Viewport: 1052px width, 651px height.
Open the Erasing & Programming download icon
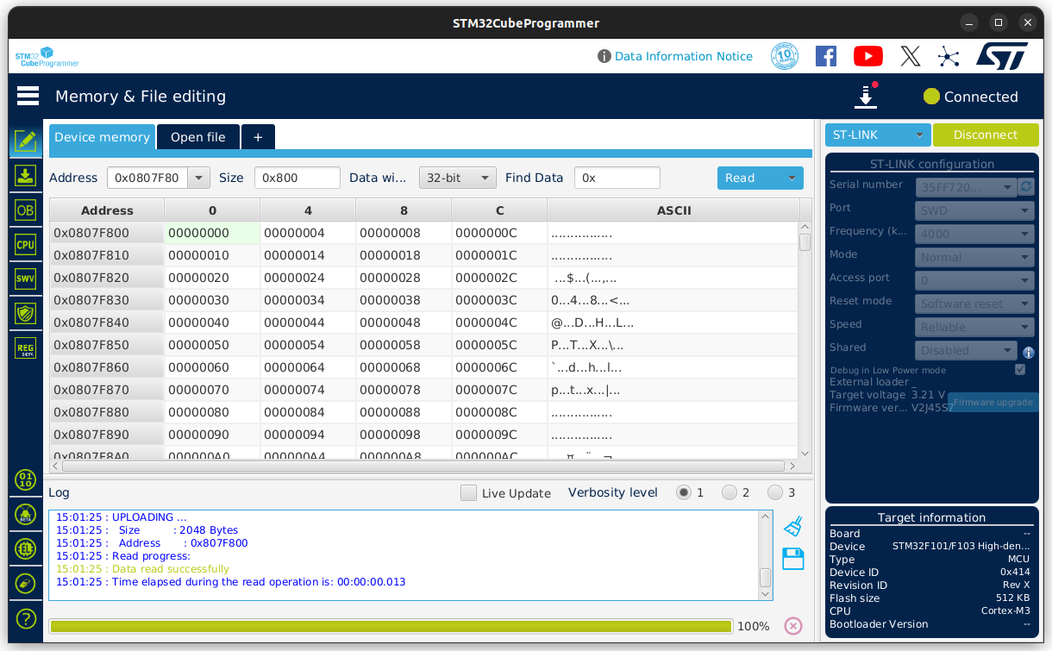pos(26,176)
